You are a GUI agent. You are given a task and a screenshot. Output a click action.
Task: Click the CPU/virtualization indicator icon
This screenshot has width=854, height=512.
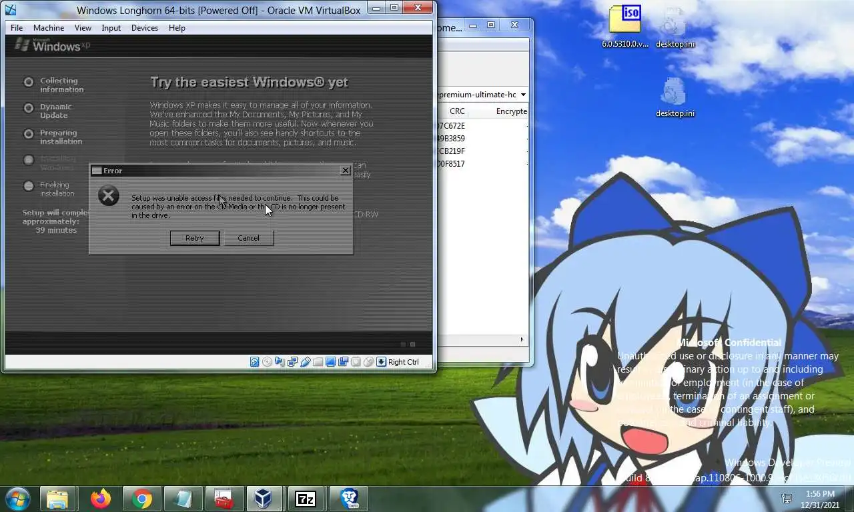(356, 362)
